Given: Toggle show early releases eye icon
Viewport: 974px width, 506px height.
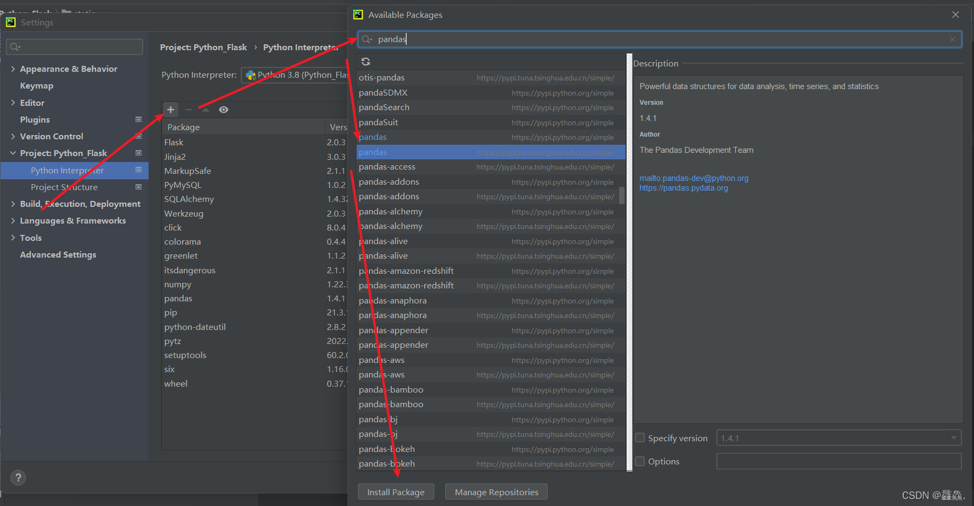Looking at the screenshot, I should (224, 110).
